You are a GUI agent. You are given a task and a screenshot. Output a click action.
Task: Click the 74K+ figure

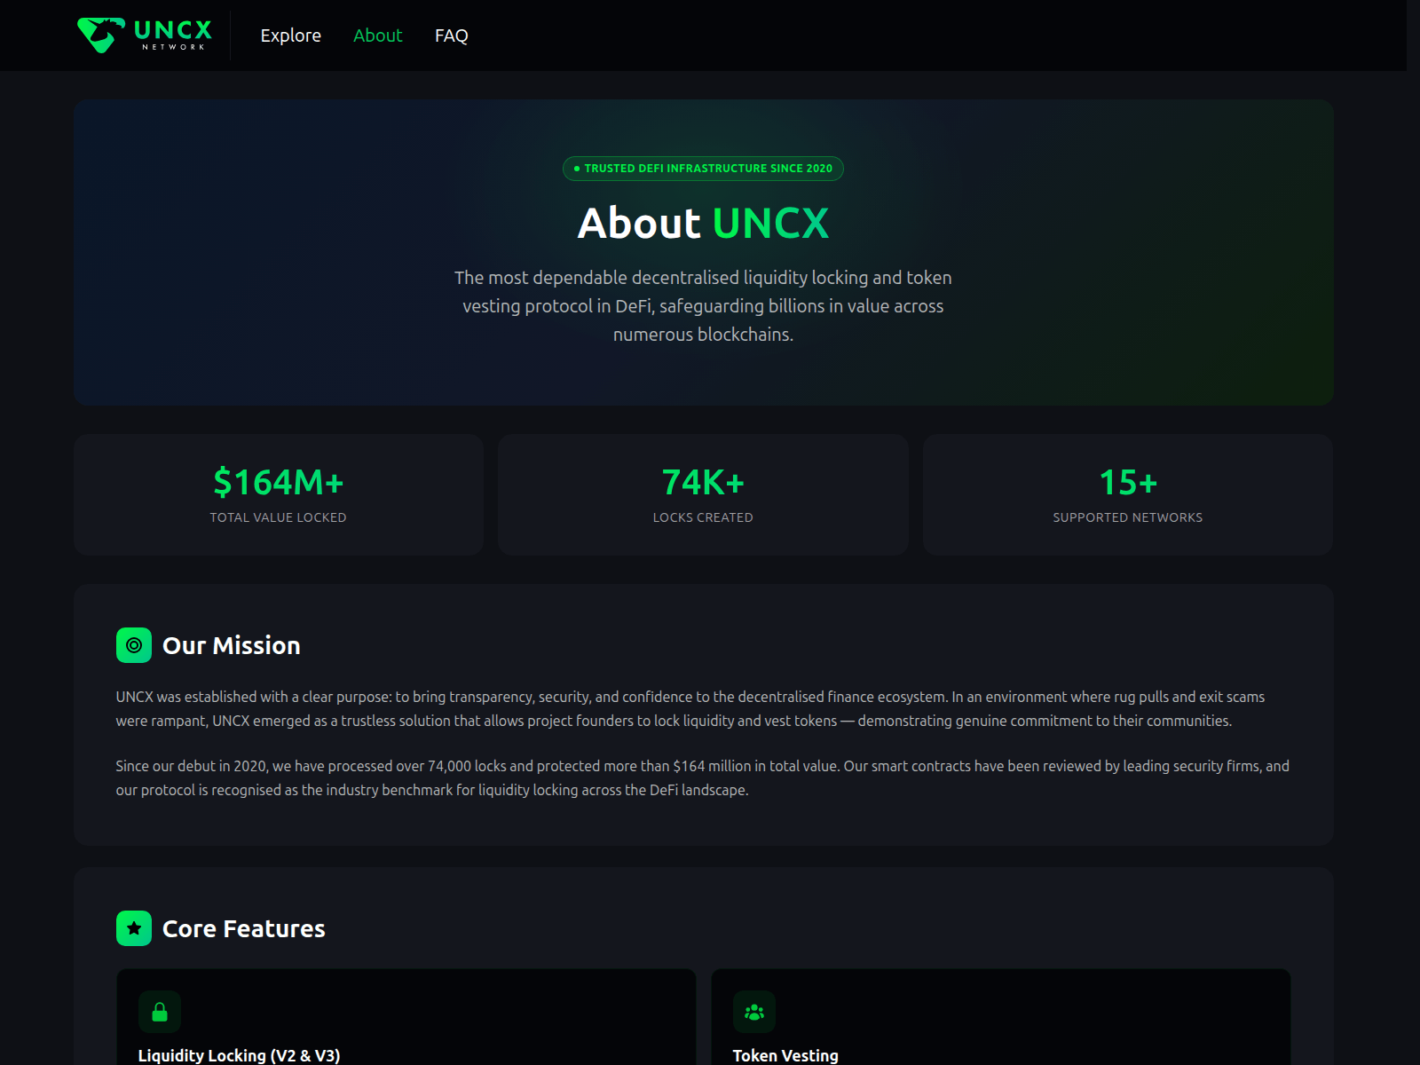703,483
